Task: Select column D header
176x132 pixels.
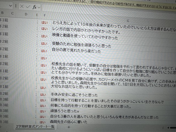Action: coord(26,14)
